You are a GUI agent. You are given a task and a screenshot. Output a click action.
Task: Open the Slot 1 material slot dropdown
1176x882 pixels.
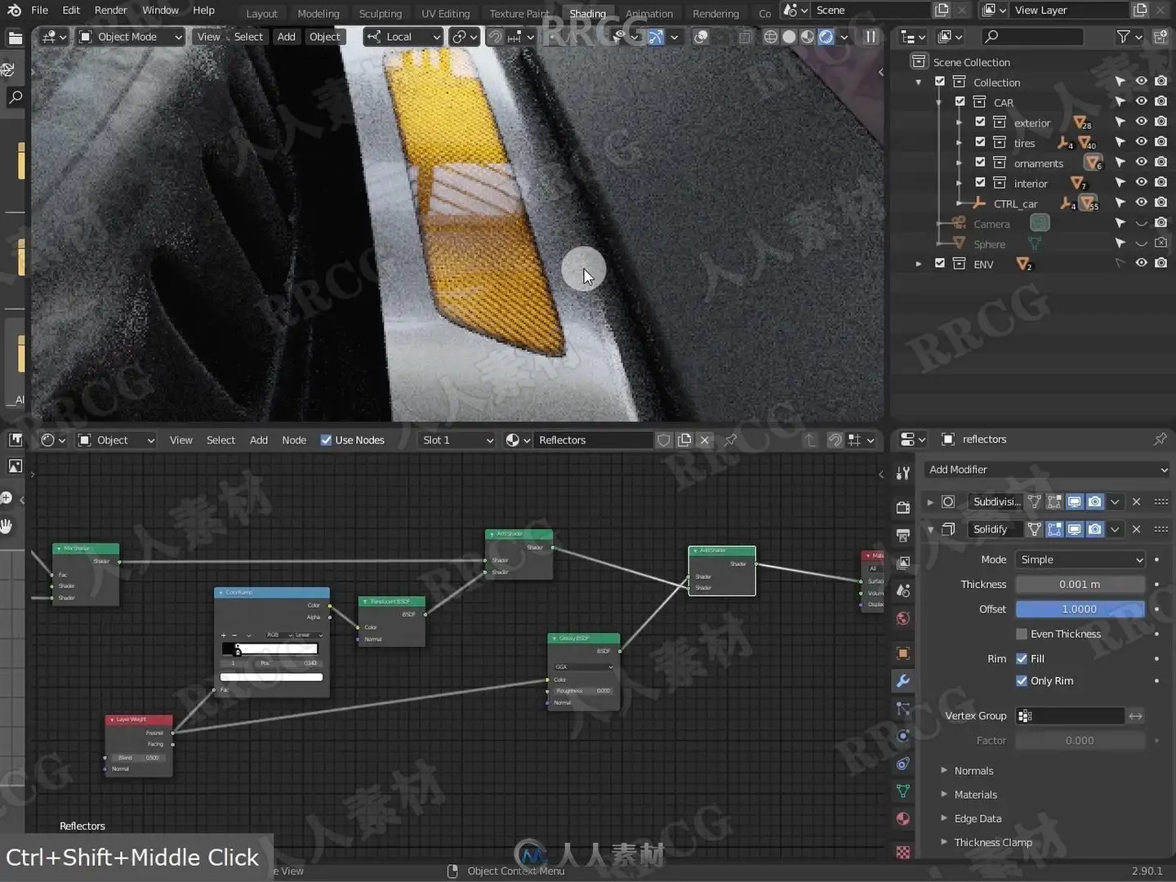coord(457,440)
